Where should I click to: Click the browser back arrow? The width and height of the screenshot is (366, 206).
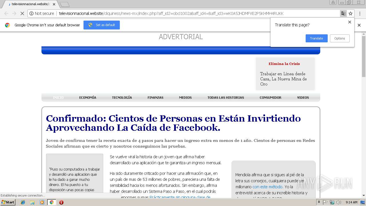(6, 13)
